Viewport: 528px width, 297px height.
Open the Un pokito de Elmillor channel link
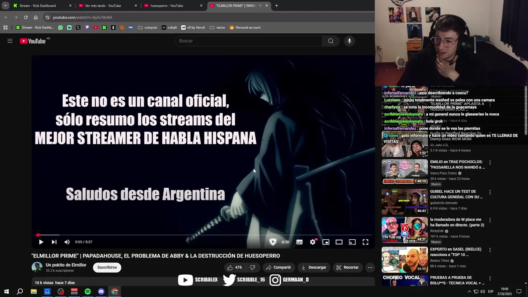66,265
